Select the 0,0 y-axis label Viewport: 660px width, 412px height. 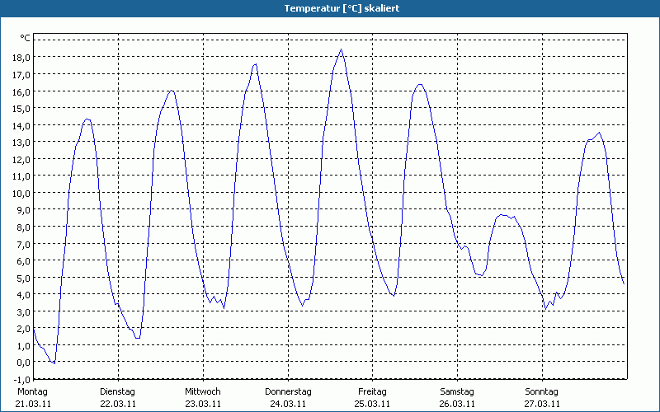24,363
